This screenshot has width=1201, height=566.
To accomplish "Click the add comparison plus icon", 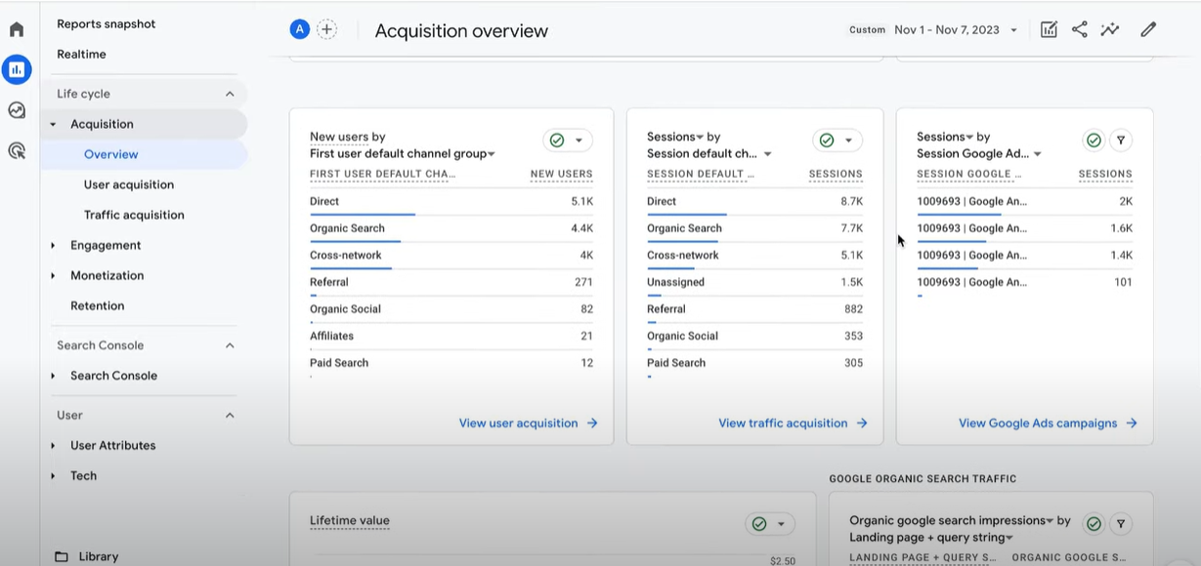I will (327, 29).
